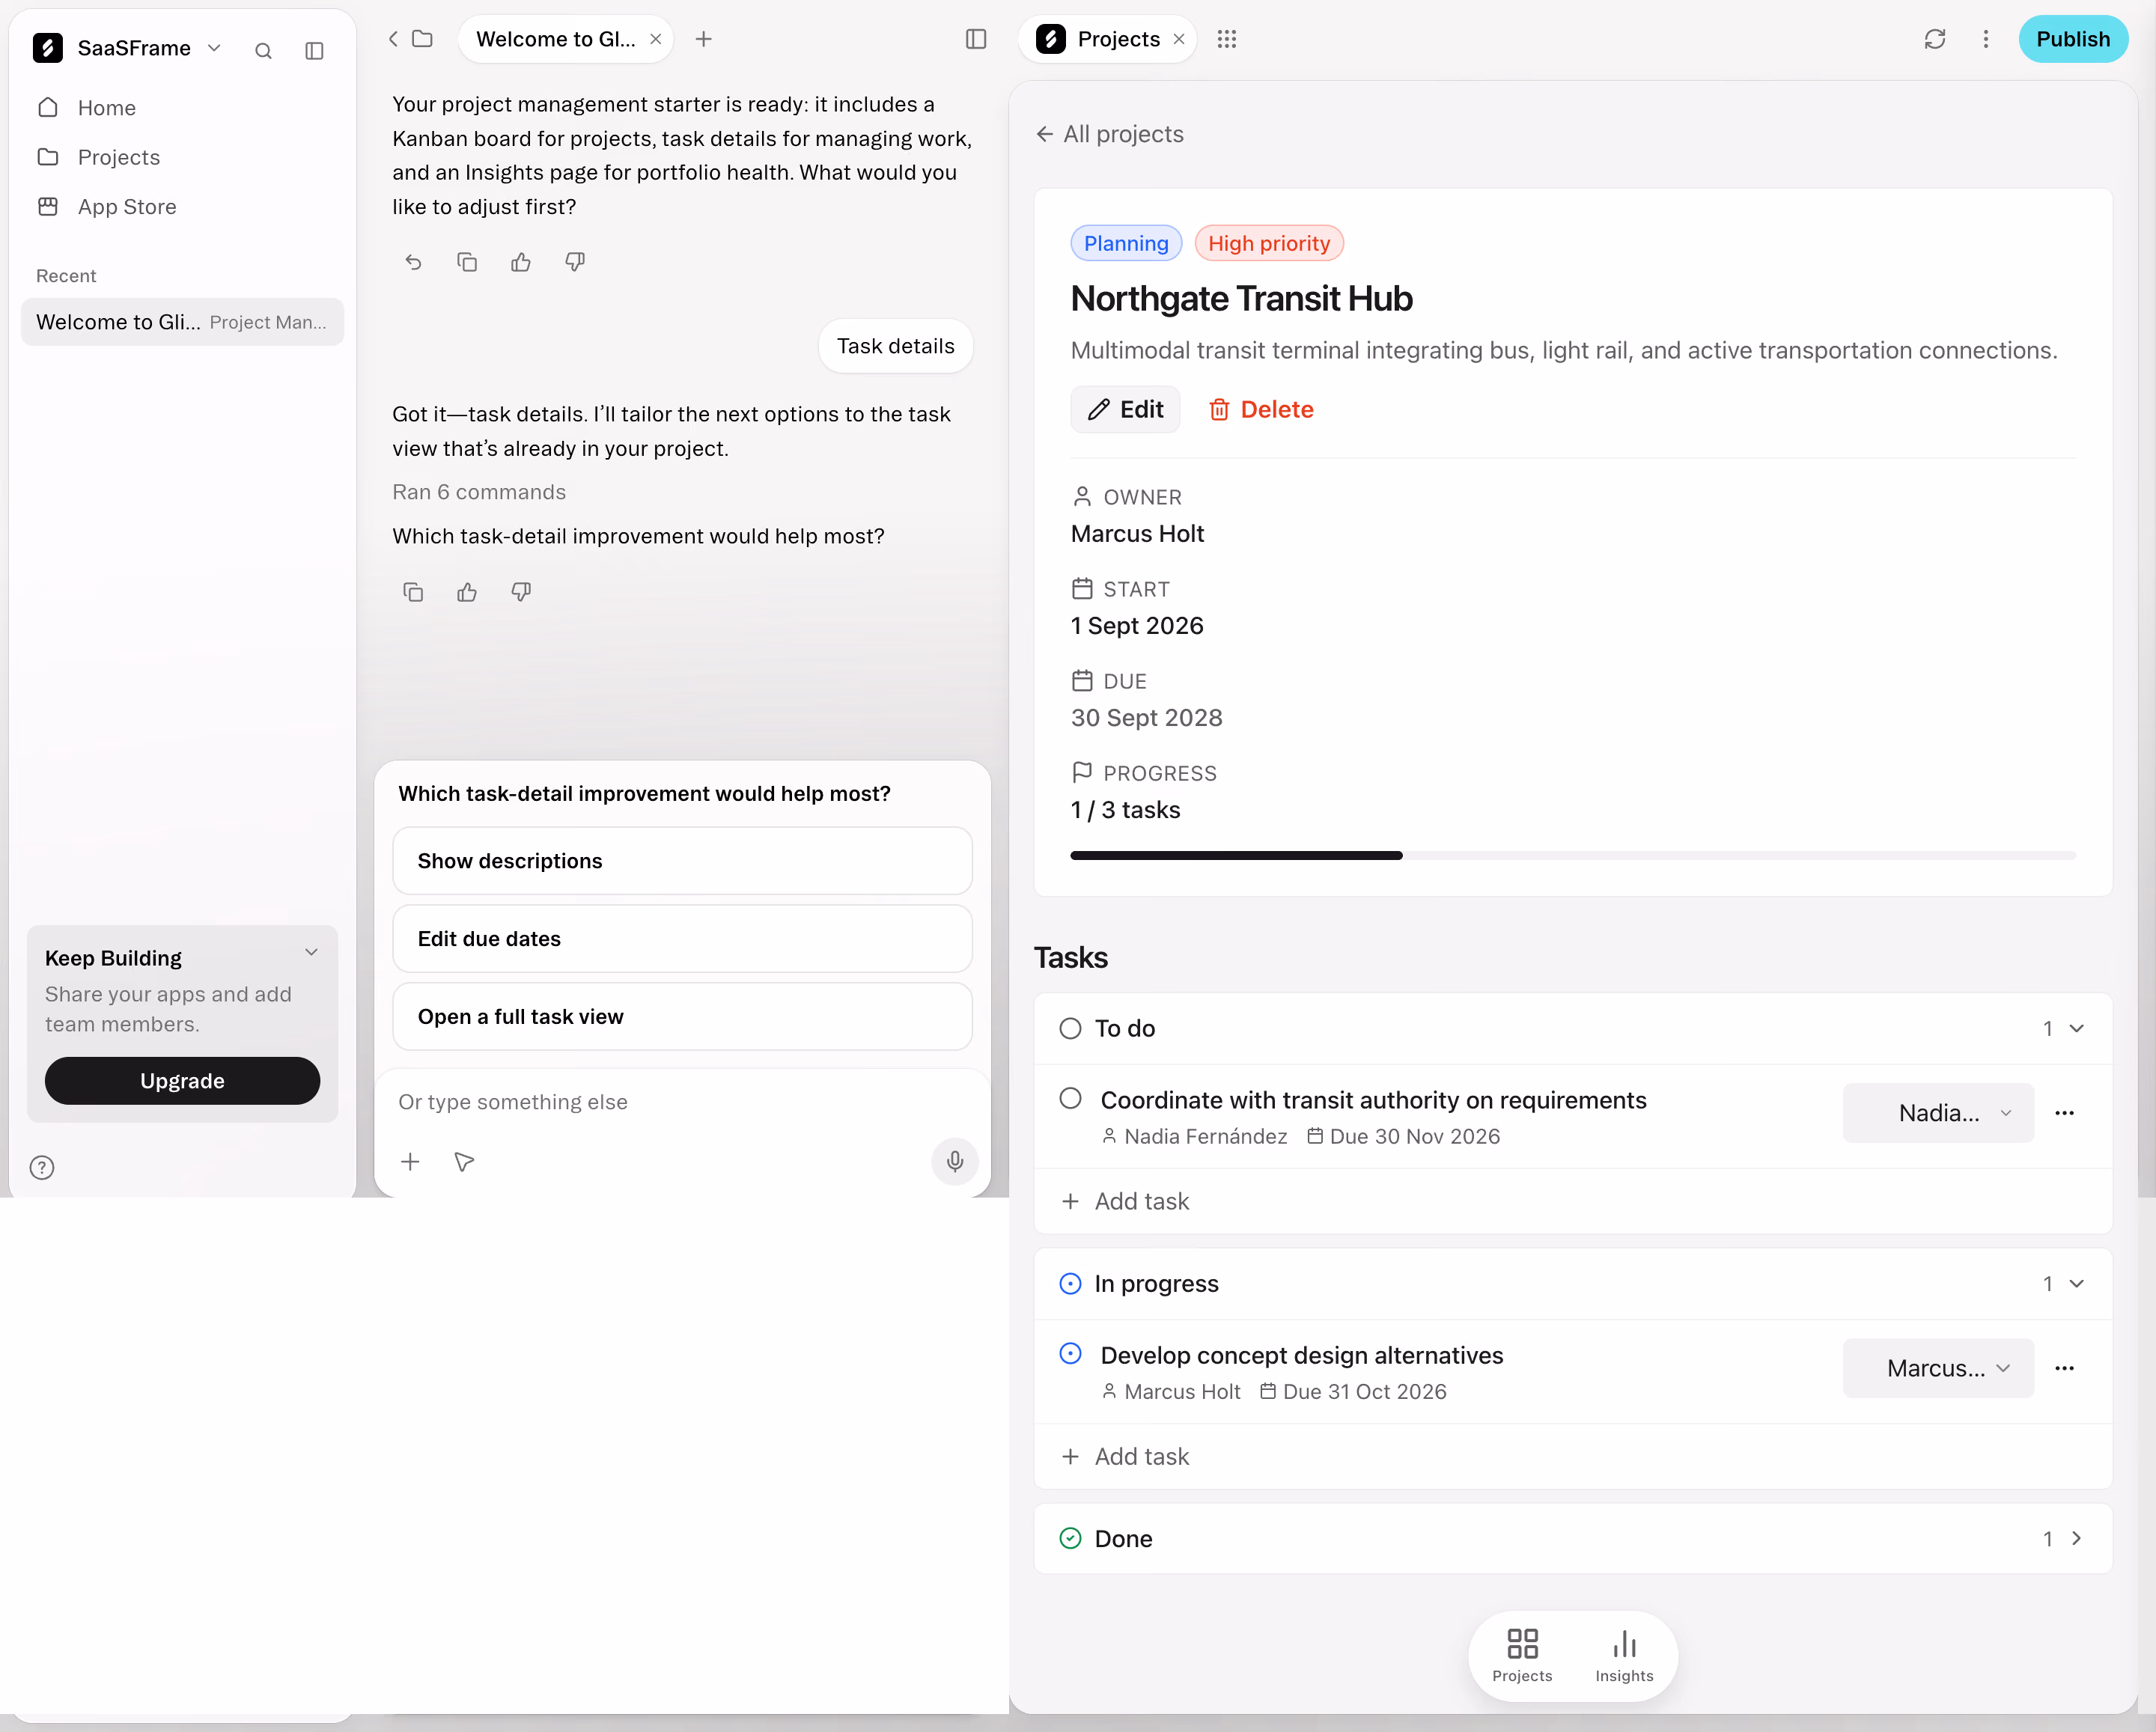Thumbs up the 'Which task-detail improvement' reply

[467, 592]
